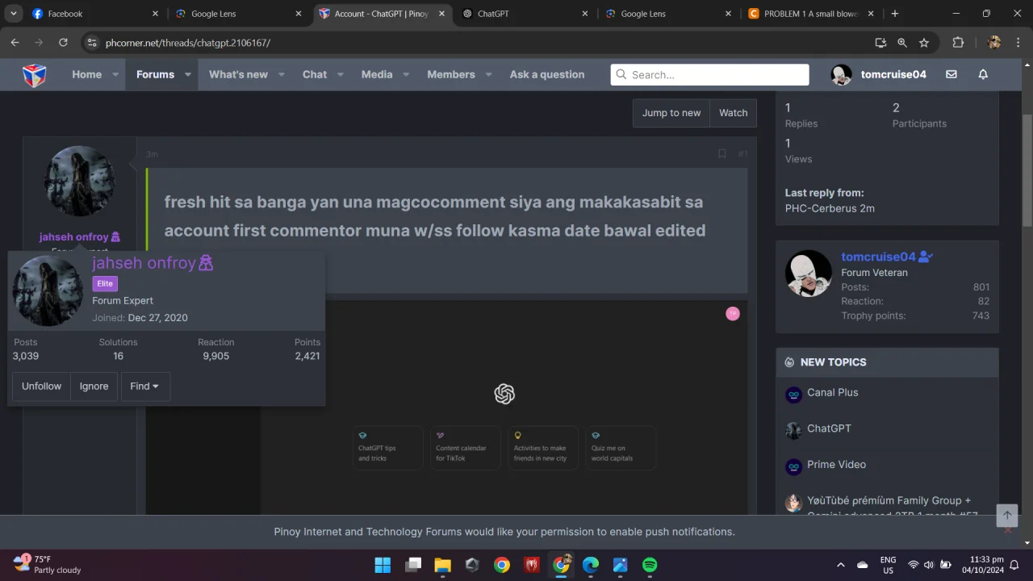Switch to the ChatGPT browser tab
The height and width of the screenshot is (581, 1033).
pyautogui.click(x=525, y=14)
